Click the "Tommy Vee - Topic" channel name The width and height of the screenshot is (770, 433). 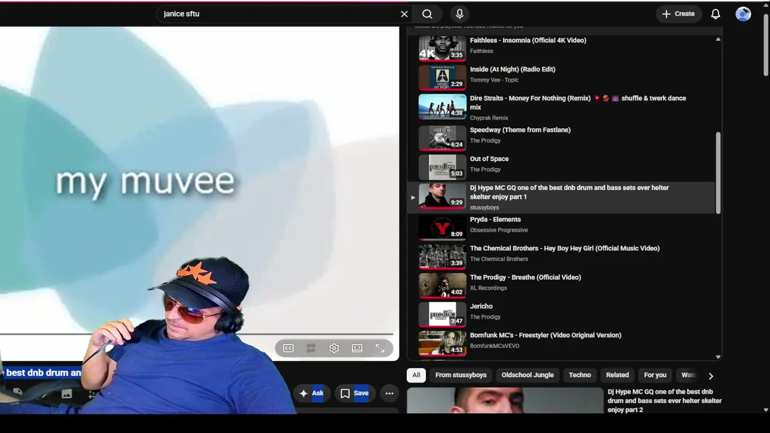[494, 80]
